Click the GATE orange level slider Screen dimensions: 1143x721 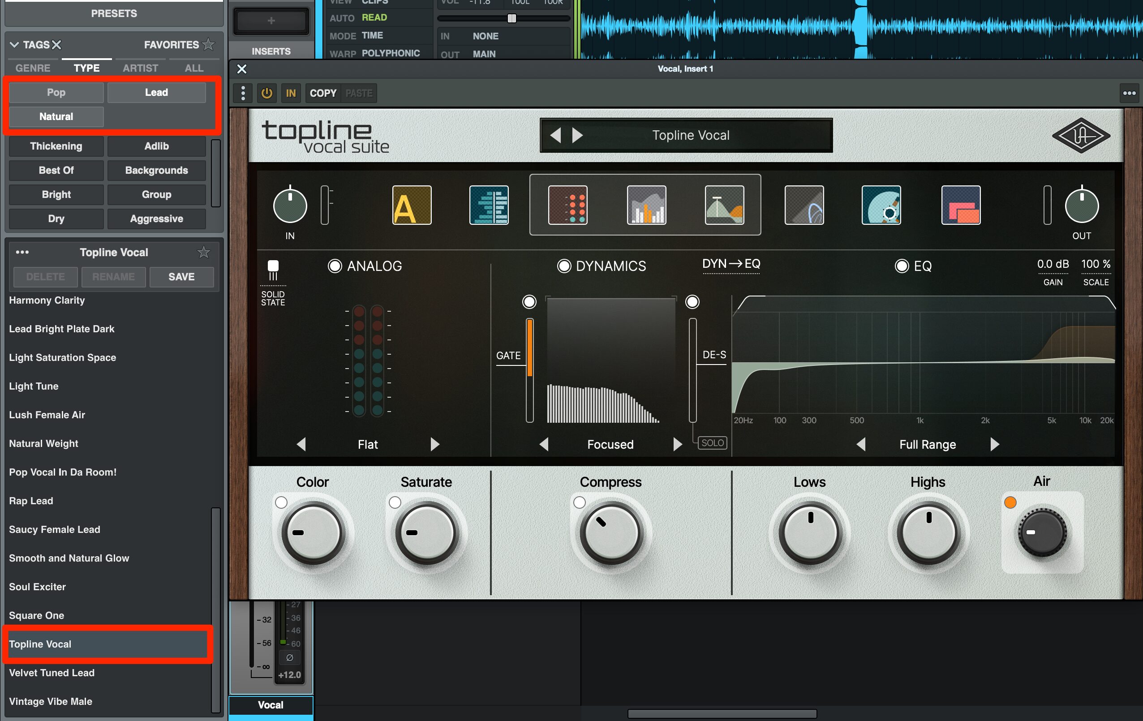click(x=530, y=370)
